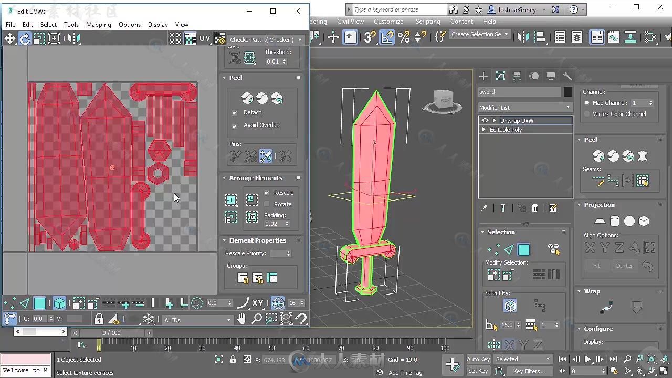The width and height of the screenshot is (672, 378).
Task: Click Remove modifier trash icon
Action: (534, 208)
